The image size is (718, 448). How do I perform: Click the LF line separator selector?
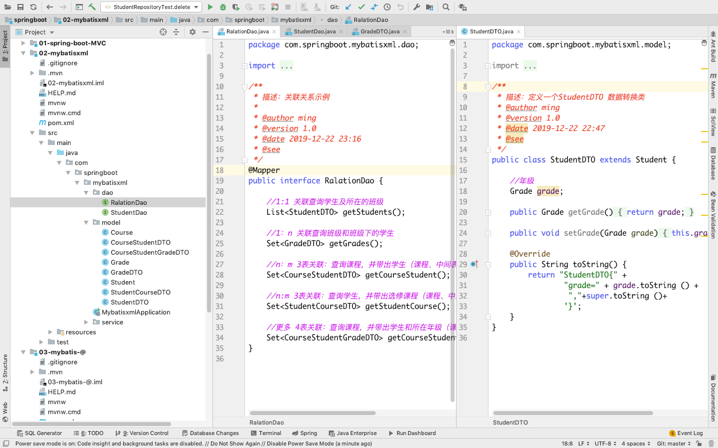[x=584, y=444]
